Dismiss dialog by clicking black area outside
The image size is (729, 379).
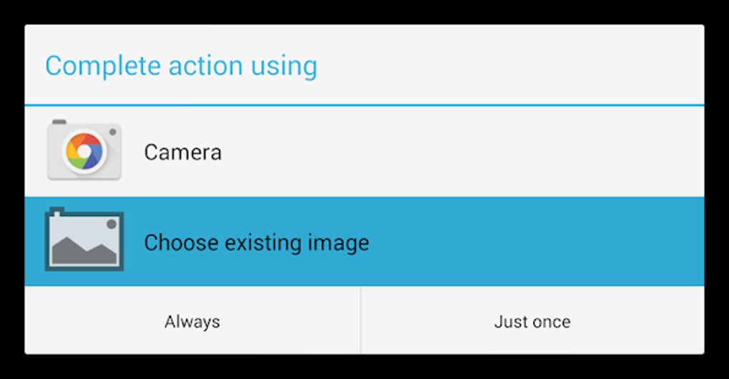364,367
